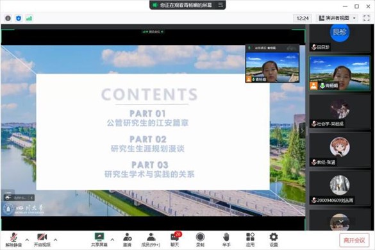Image resolution: width=375 pixels, height=250 pixels.
Task: Click the blue security shield icon
Action: [x=19, y=18]
